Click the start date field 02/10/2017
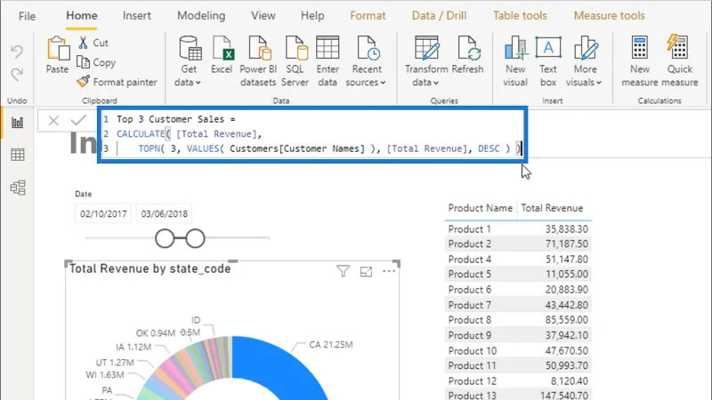Screen dimensions: 712x400 [x=103, y=213]
